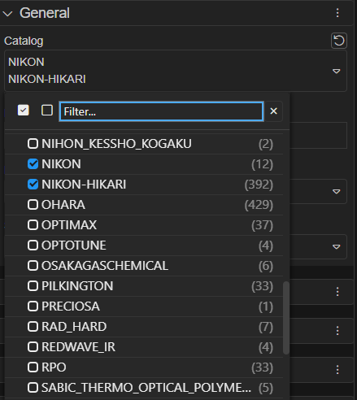Click the select-all checked box icon

[24, 111]
